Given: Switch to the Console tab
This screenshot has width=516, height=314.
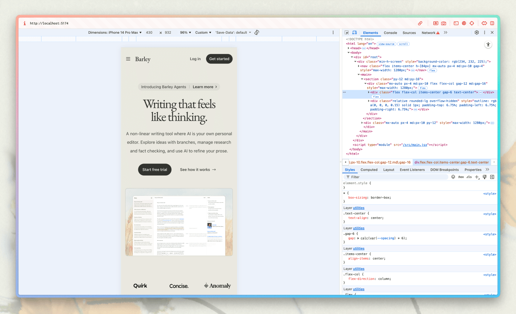Looking at the screenshot, I should 390,33.
